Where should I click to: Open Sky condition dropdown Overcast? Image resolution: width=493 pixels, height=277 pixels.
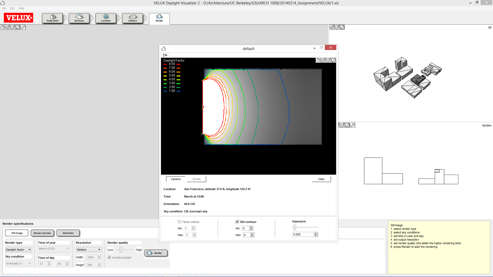[18, 263]
